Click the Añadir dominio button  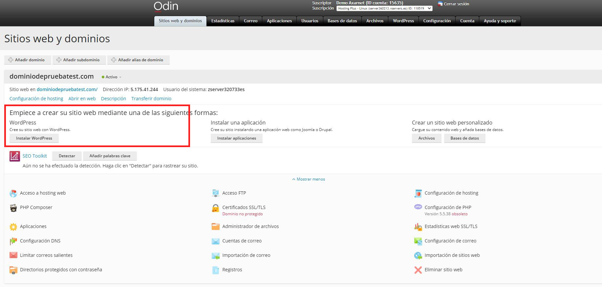[x=28, y=60]
